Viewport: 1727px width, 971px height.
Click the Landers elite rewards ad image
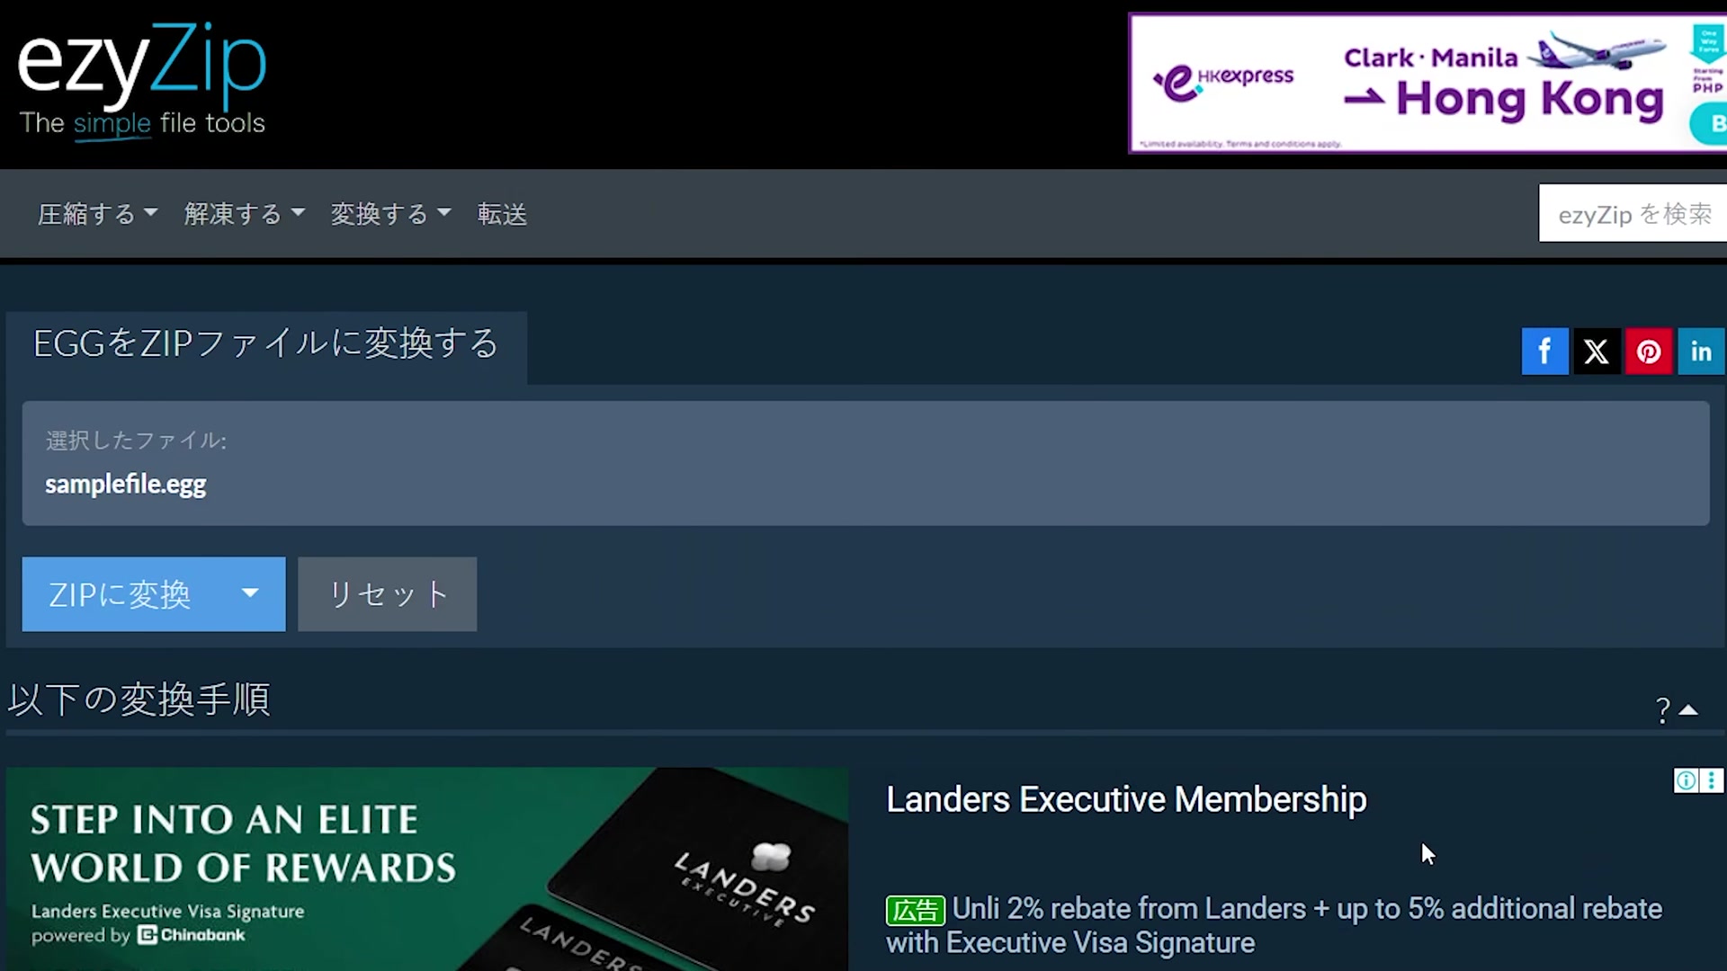click(427, 869)
